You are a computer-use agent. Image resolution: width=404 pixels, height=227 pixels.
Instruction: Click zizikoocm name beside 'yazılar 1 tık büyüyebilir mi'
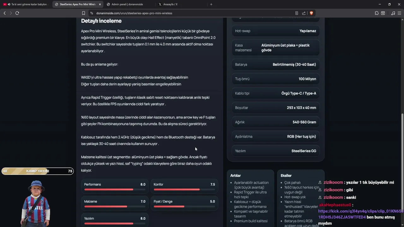(x=333, y=183)
